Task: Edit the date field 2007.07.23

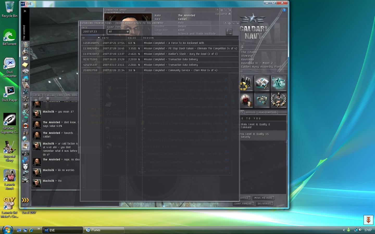Action: click(93, 32)
